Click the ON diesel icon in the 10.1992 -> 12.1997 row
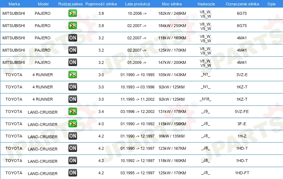283x179 pixels. 72,161
